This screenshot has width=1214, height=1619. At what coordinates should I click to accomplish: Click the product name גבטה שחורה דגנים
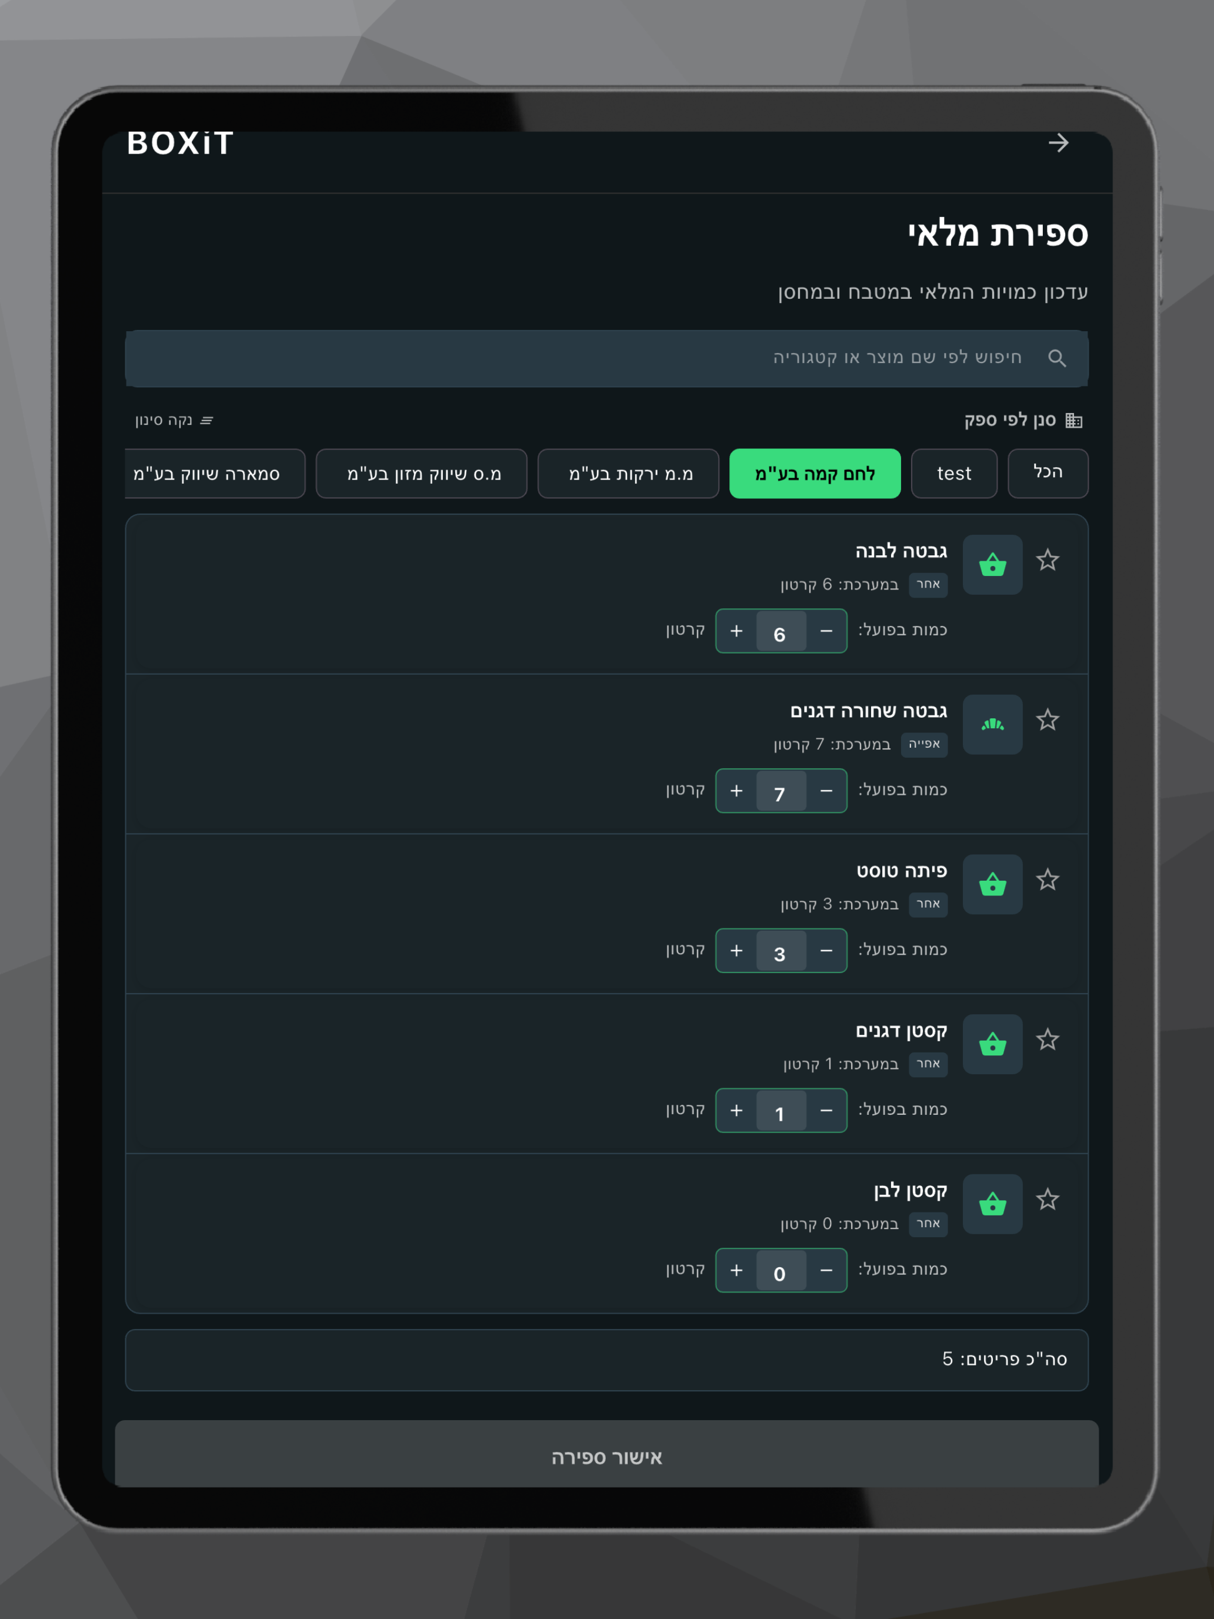click(869, 711)
